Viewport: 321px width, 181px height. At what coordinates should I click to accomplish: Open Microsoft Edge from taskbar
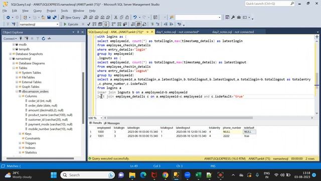click(143, 175)
